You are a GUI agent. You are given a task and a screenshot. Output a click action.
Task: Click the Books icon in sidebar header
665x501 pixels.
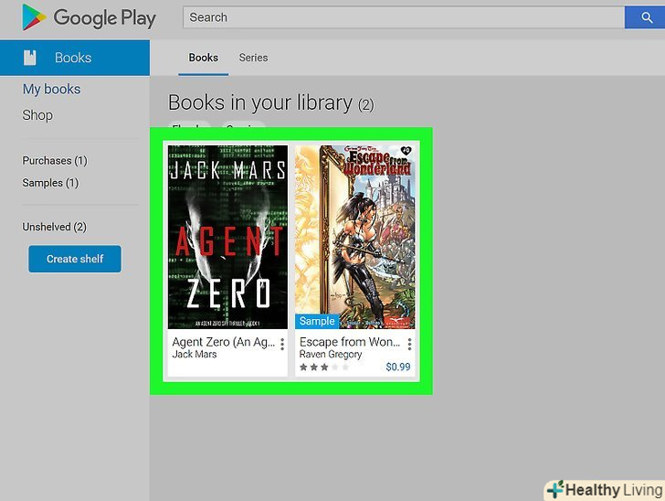pos(29,58)
